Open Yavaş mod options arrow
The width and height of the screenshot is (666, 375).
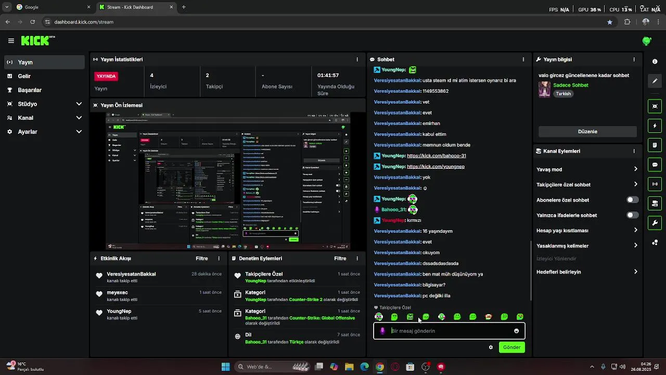coord(635,169)
